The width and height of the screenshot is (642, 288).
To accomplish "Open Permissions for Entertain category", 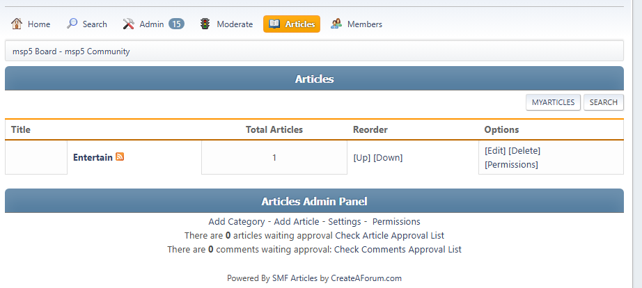I will (x=511, y=165).
